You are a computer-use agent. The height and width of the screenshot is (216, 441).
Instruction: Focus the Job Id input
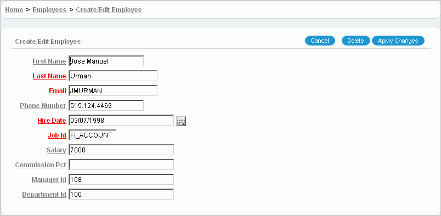92,135
